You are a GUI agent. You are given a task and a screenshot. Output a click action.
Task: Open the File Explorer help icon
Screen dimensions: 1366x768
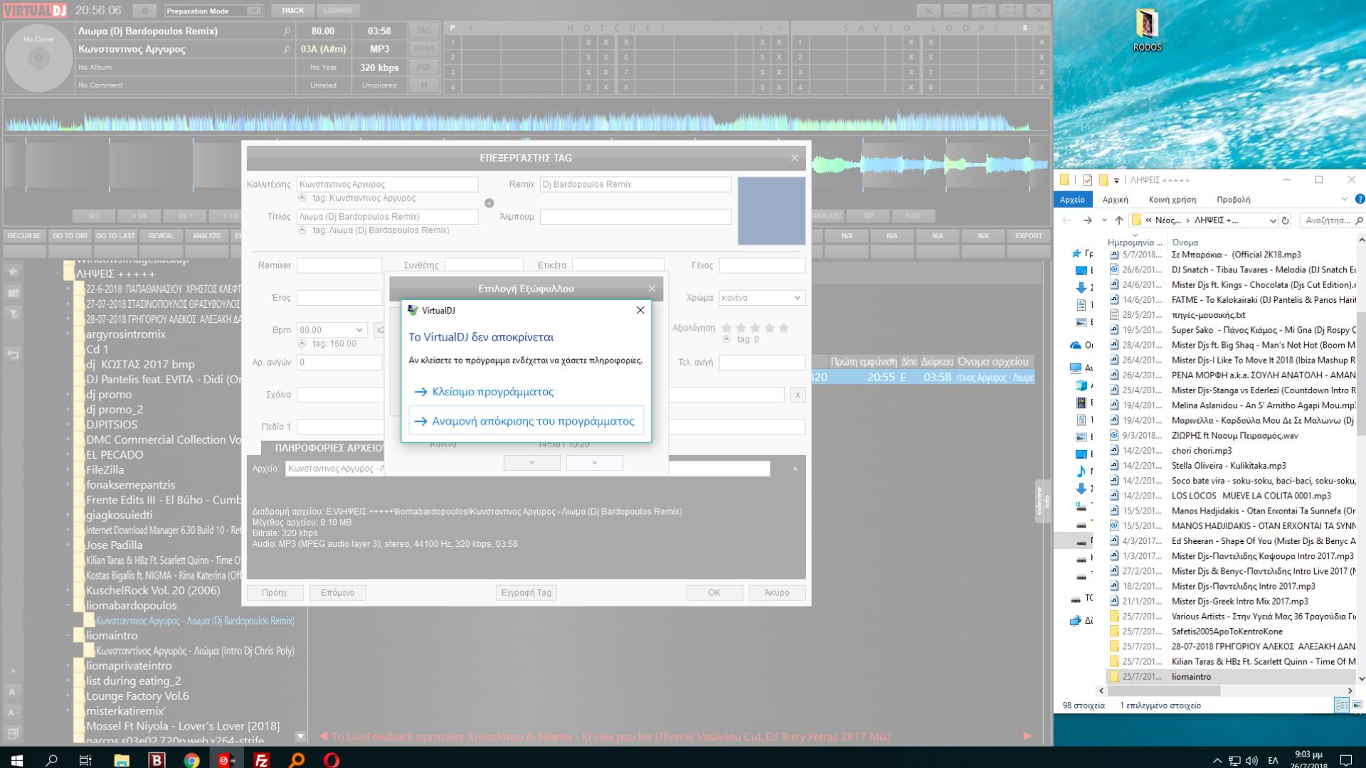pos(1360,199)
